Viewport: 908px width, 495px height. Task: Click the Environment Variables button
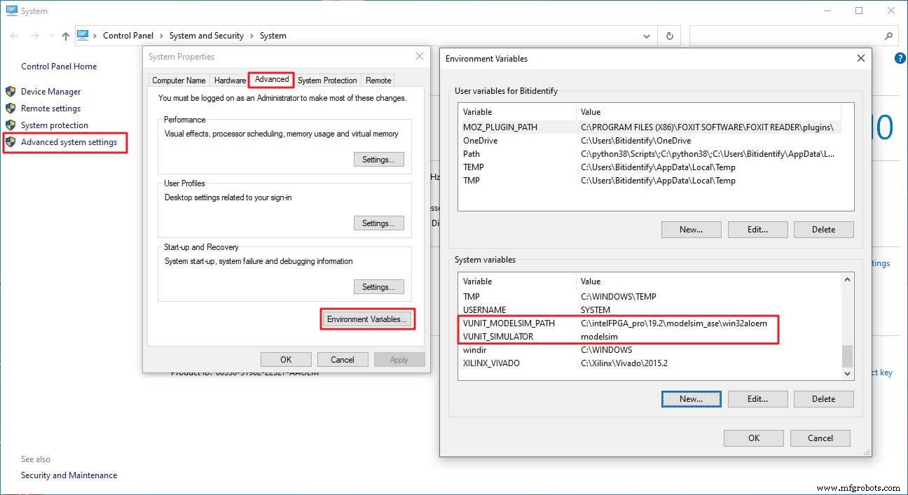coord(367,319)
